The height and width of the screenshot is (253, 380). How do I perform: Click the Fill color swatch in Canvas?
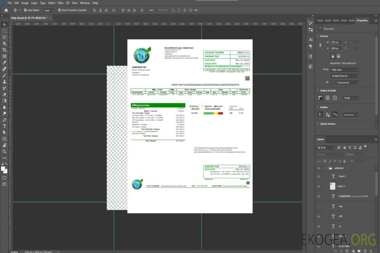332,83
